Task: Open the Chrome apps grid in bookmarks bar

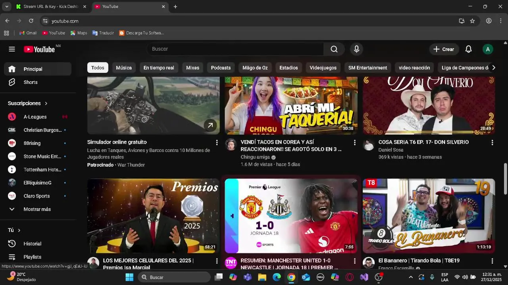Action: [x=6, y=33]
